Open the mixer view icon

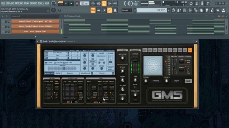(190, 10)
